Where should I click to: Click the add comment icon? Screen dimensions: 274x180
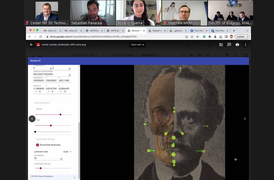tap(229, 45)
